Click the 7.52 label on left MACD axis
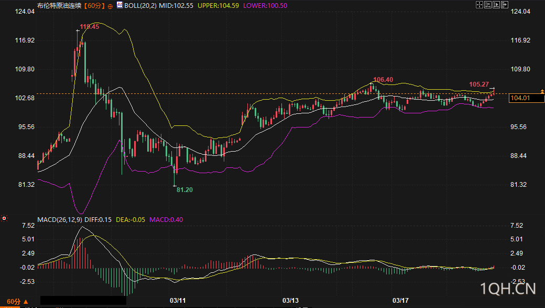545x308 pixels. [x=28, y=226]
